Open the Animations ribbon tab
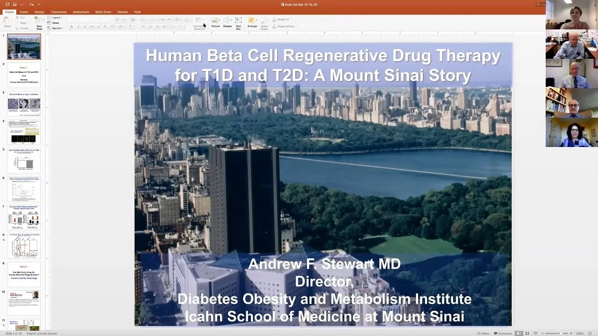 pyautogui.click(x=81, y=12)
